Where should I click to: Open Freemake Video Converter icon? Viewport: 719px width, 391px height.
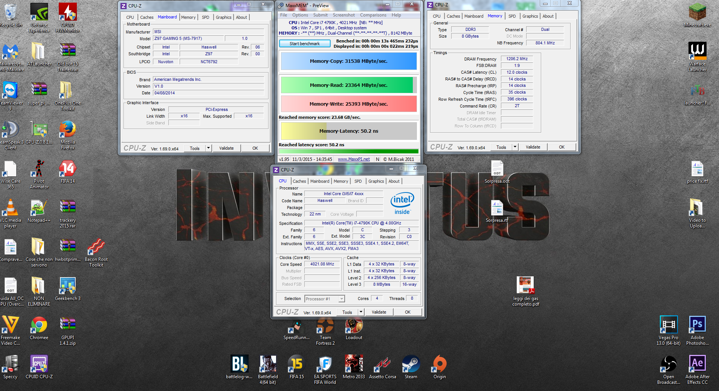tap(11, 331)
